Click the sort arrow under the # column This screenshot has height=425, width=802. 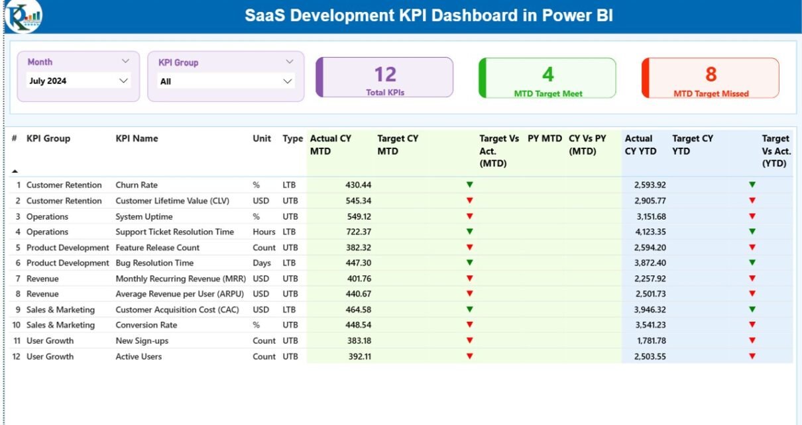point(15,171)
